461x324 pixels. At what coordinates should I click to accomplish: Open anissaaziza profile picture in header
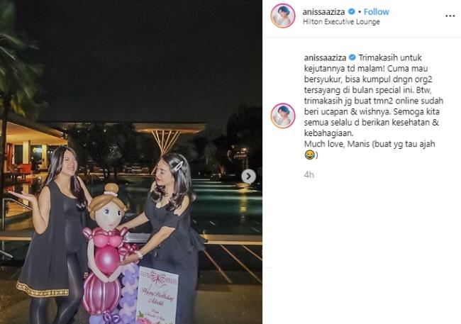[283, 16]
